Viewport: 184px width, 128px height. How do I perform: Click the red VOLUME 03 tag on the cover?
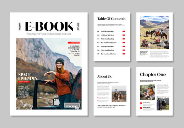74,43
